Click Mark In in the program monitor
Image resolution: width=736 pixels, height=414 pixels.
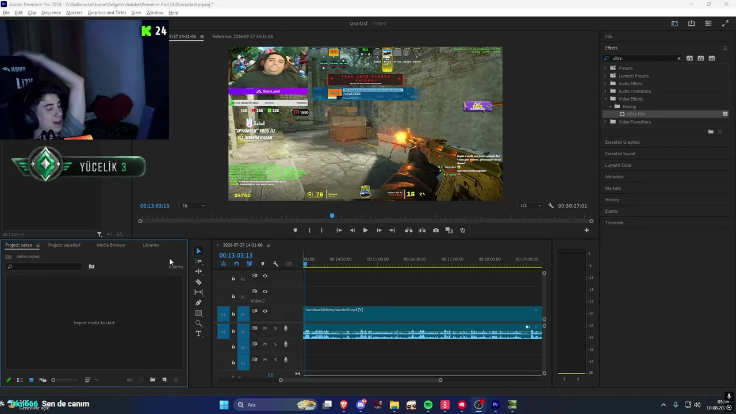pyautogui.click(x=309, y=230)
